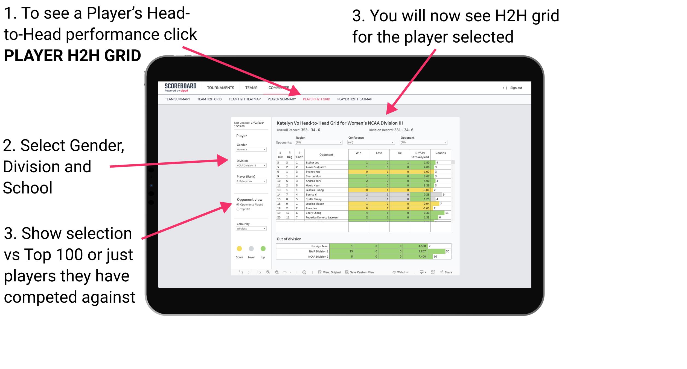Viewport: 687px width, 369px height.
Task: Select Top 100 radio button
Action: click(238, 210)
